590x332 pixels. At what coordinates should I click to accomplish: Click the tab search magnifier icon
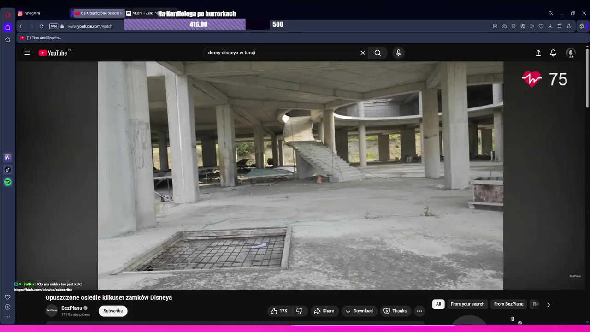(x=551, y=13)
